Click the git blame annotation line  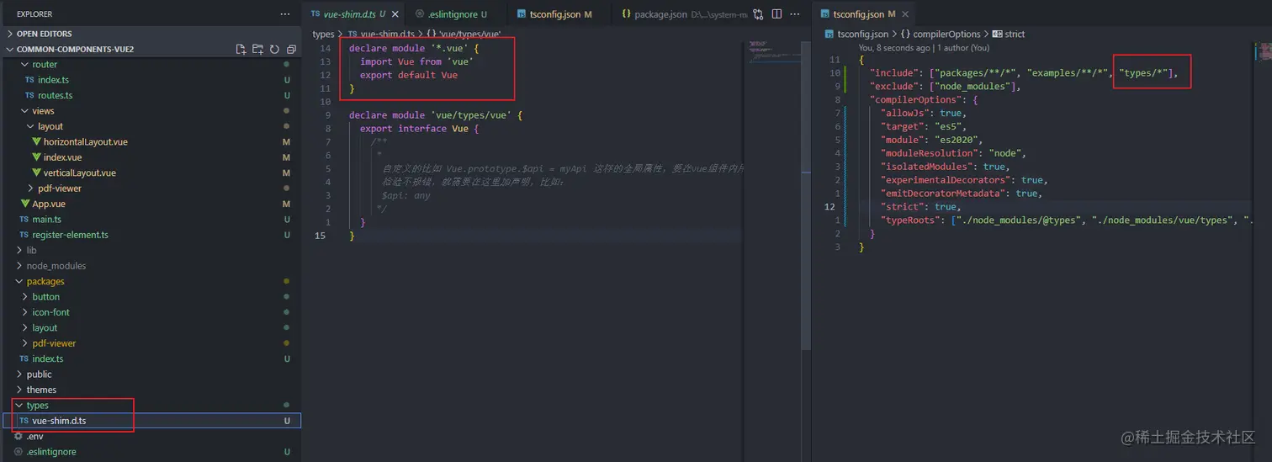tap(924, 48)
